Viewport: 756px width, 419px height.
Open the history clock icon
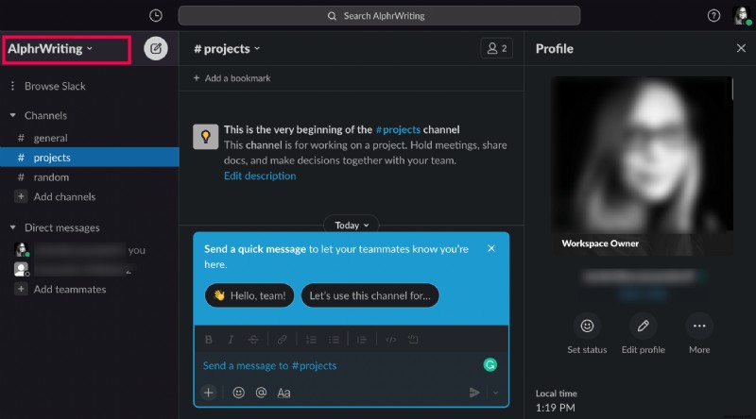pyautogui.click(x=156, y=16)
